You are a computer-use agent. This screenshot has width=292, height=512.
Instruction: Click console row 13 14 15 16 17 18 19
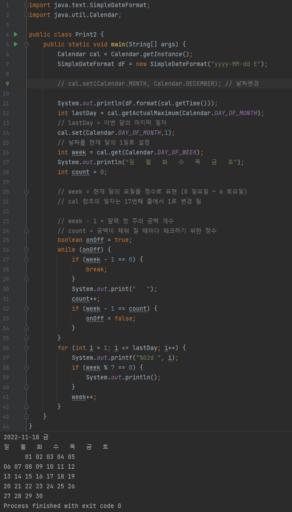coord(39,476)
